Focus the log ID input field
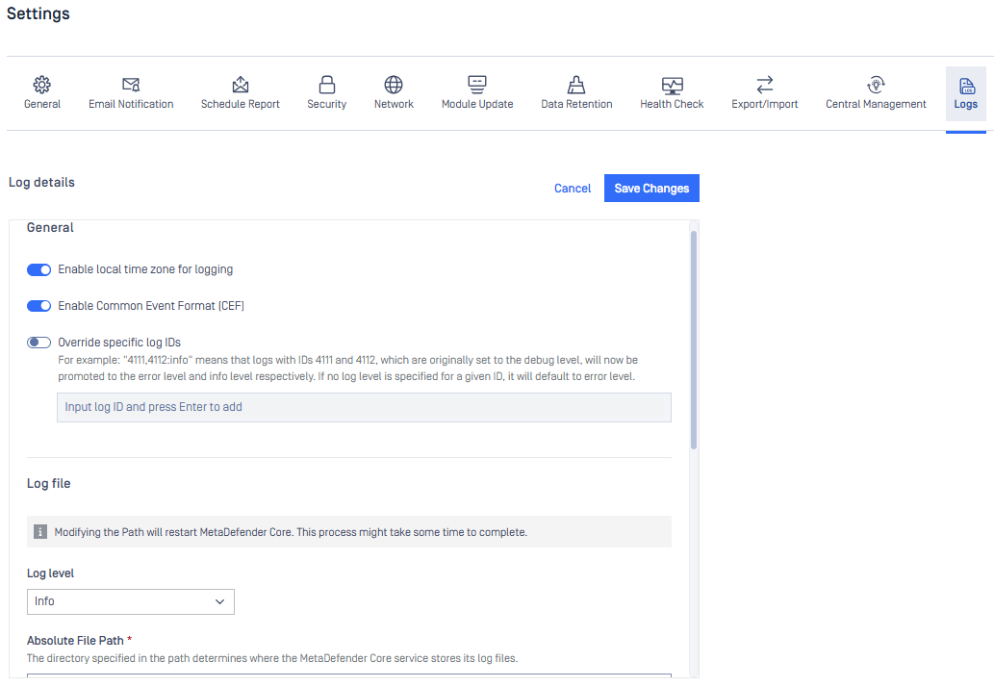The width and height of the screenshot is (994, 687). coord(364,408)
